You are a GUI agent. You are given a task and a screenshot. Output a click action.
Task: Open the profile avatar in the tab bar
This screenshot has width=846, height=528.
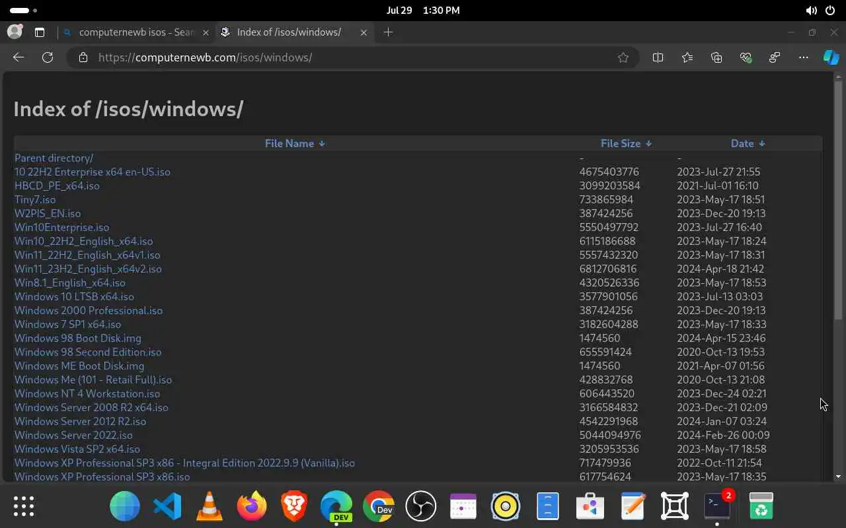[x=15, y=32]
